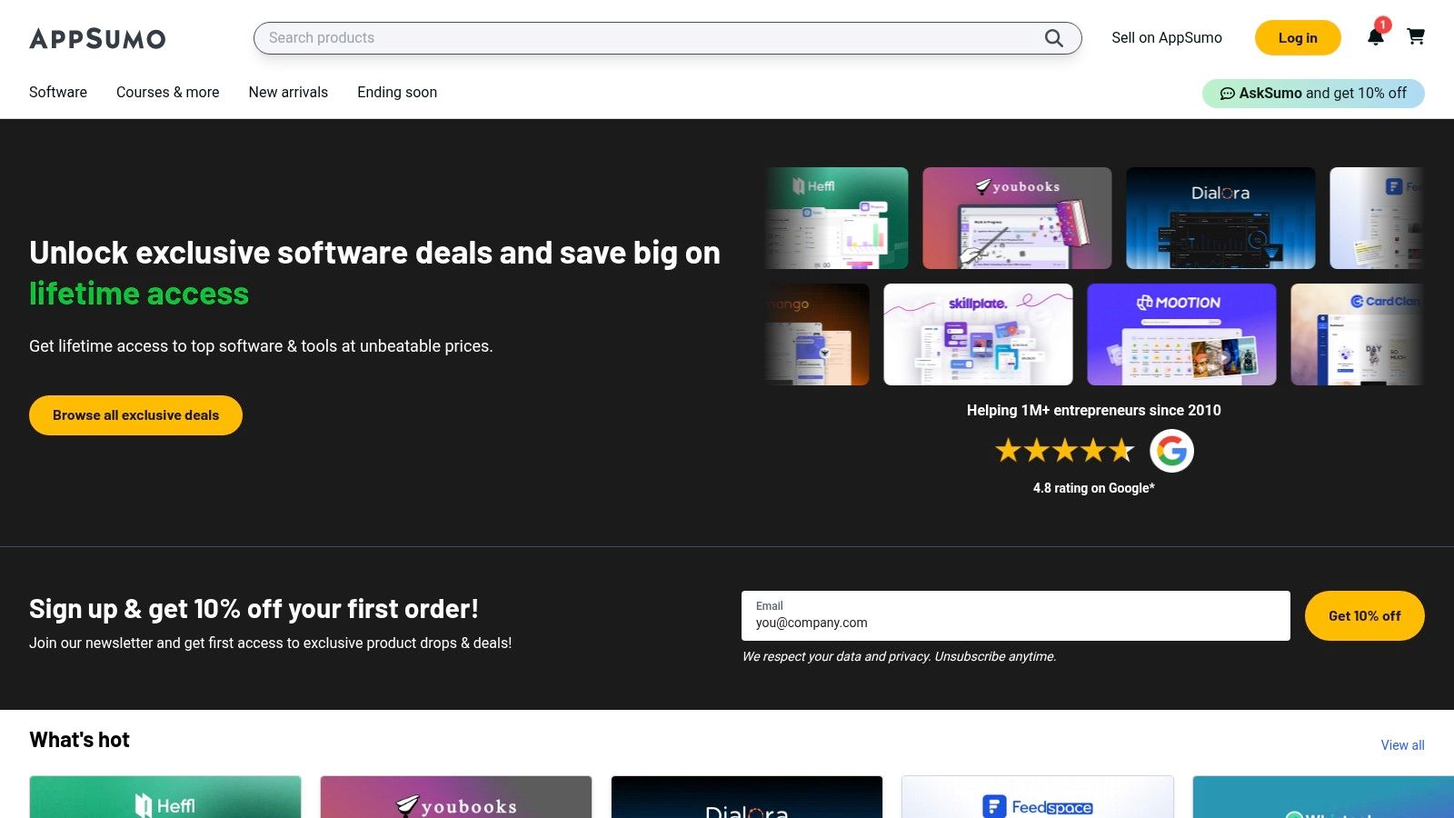Click Browse all exclusive deals
Viewport: 1454px width, 818px height.
tap(135, 415)
